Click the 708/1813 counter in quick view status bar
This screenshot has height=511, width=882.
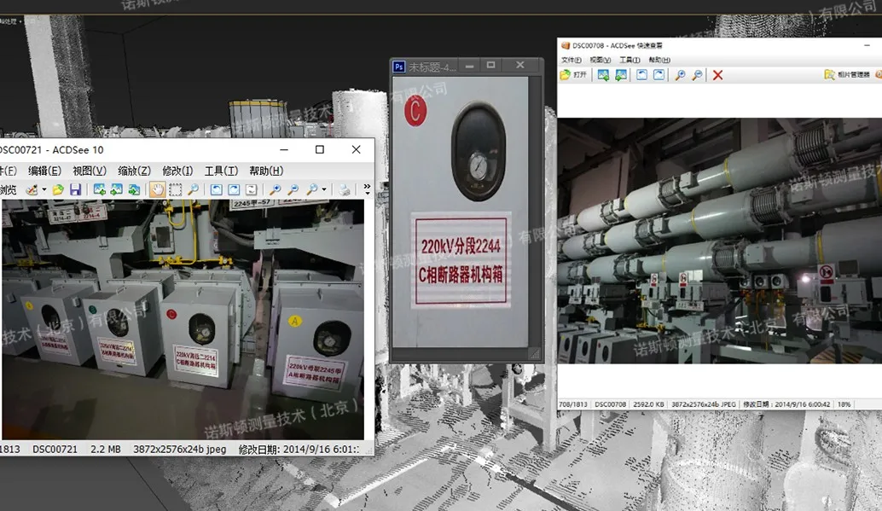(x=573, y=404)
